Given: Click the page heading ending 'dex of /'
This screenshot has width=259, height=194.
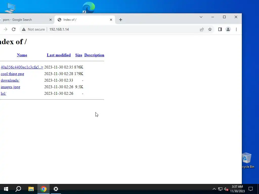Looking at the screenshot, I should click(x=13, y=42).
